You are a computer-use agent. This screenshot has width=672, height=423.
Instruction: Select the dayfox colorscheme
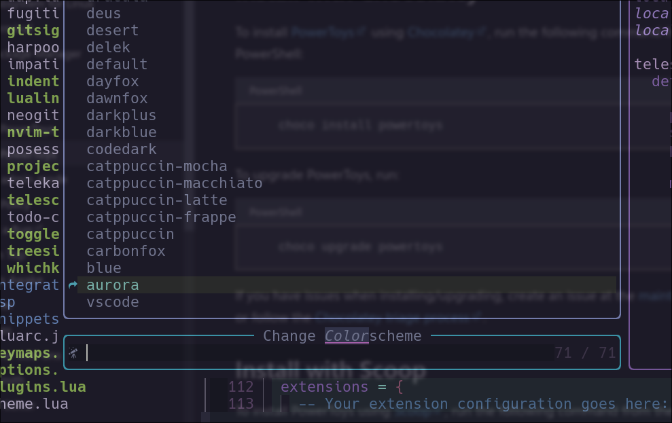113,81
